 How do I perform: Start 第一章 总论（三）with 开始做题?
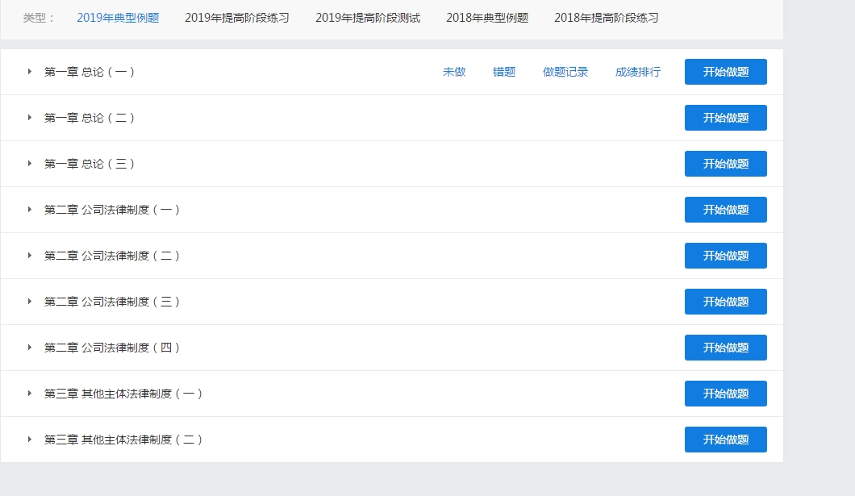[x=725, y=164]
